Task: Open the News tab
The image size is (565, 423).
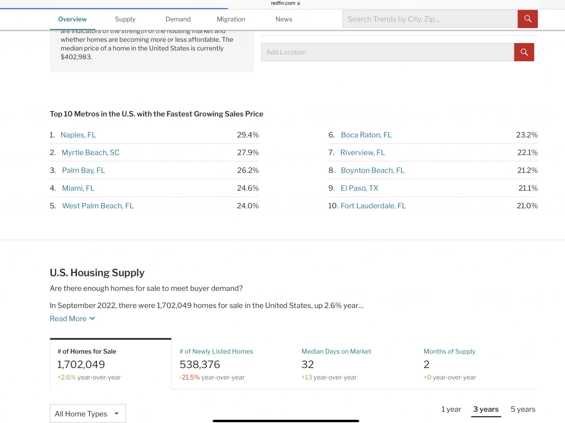Action: pyautogui.click(x=284, y=19)
